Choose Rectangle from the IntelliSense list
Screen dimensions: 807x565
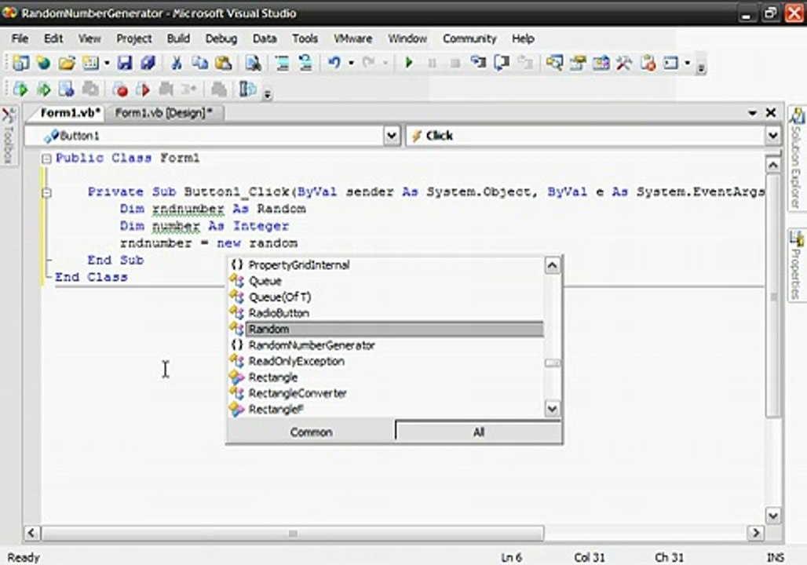(x=272, y=377)
